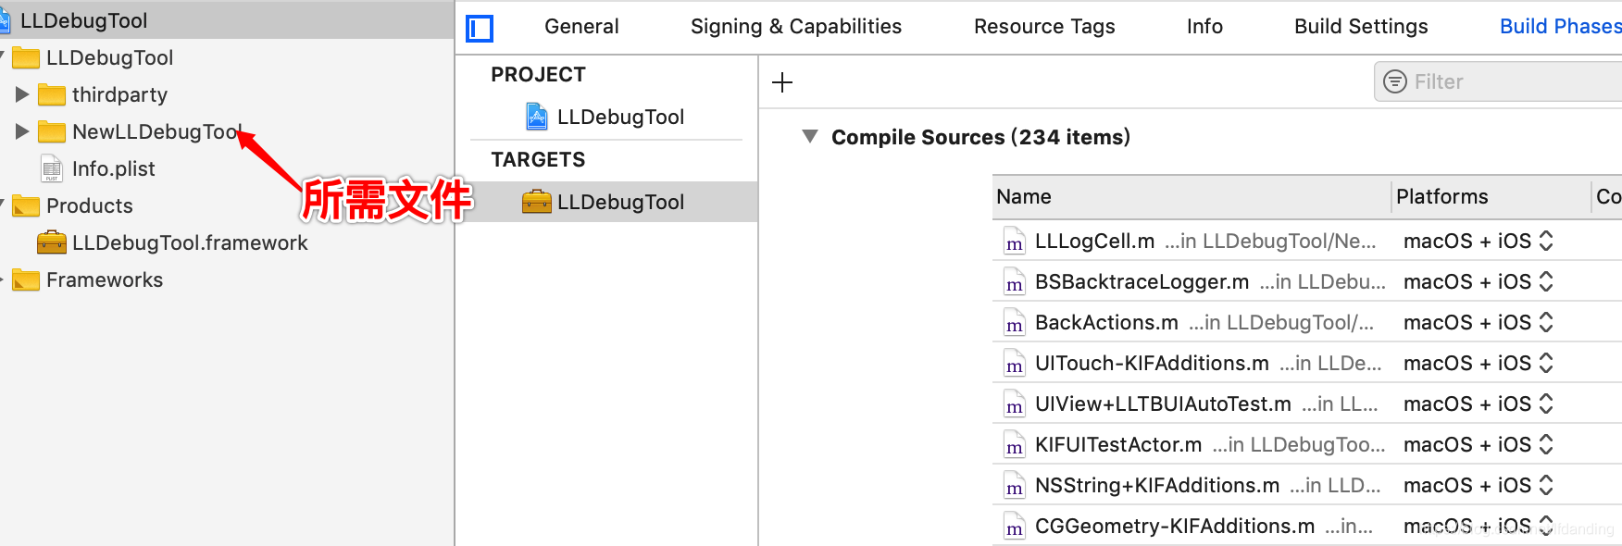
Task: Expand the thirdparty folder
Action: click(22, 94)
